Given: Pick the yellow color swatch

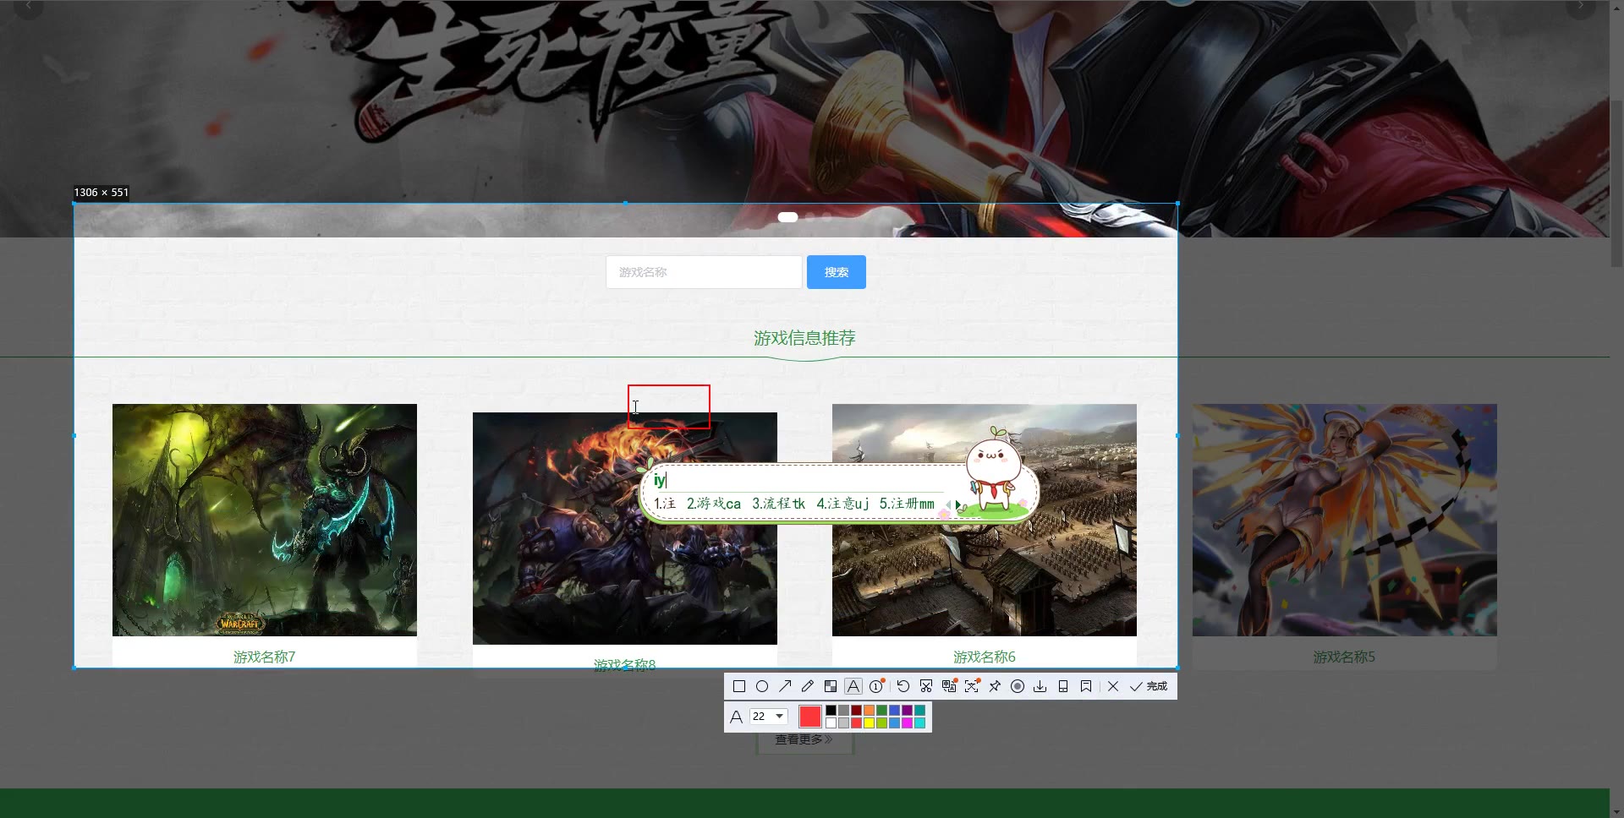Looking at the screenshot, I should pos(869,723).
